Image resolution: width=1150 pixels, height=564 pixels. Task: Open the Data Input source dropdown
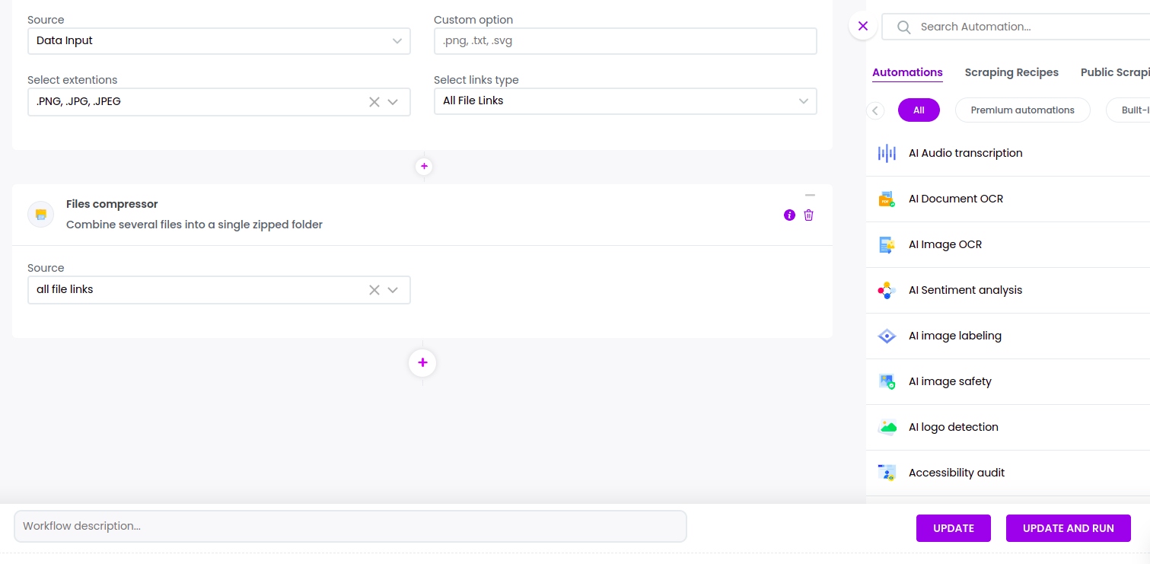click(219, 41)
